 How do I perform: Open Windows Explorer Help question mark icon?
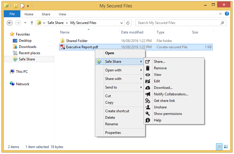227,14
